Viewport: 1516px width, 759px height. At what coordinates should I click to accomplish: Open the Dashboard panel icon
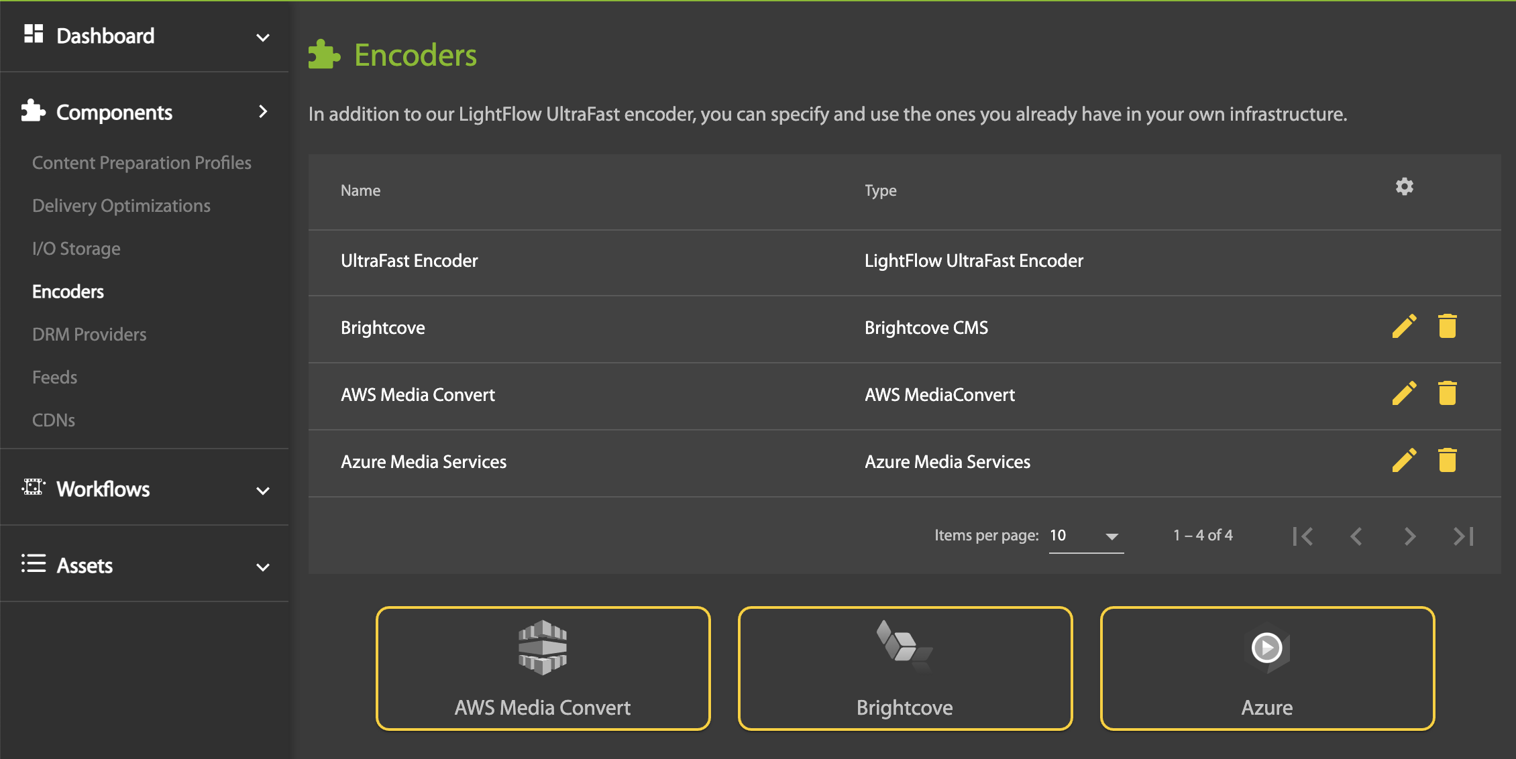(35, 34)
